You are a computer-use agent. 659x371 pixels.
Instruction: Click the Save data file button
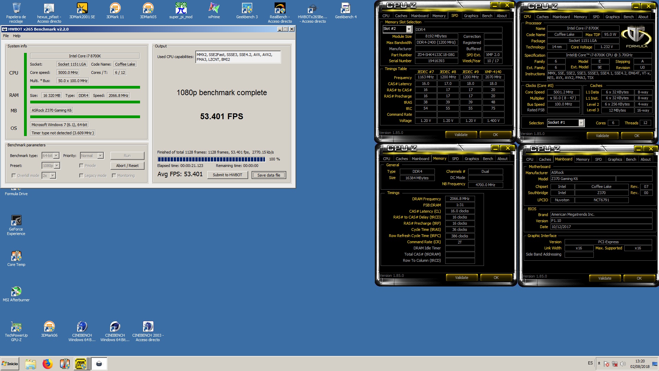coord(269,175)
